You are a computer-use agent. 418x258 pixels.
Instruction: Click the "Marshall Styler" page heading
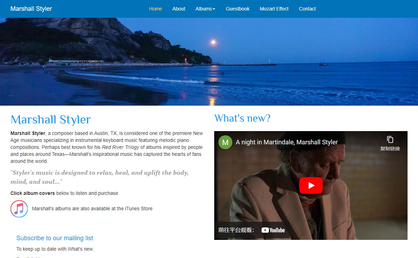pos(51,120)
